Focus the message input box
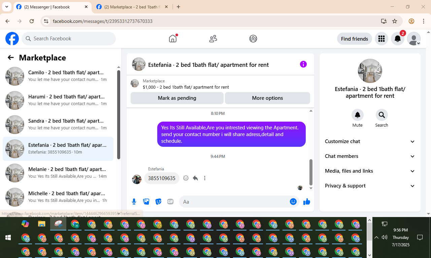Image resolution: width=431 pixels, height=258 pixels. click(x=234, y=202)
